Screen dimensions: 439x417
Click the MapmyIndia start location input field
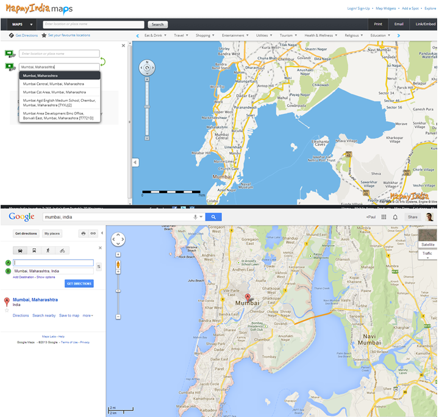click(x=59, y=54)
